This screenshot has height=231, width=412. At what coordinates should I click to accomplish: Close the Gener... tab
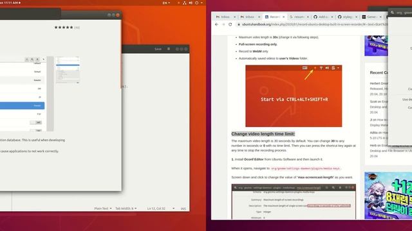pos(380,17)
